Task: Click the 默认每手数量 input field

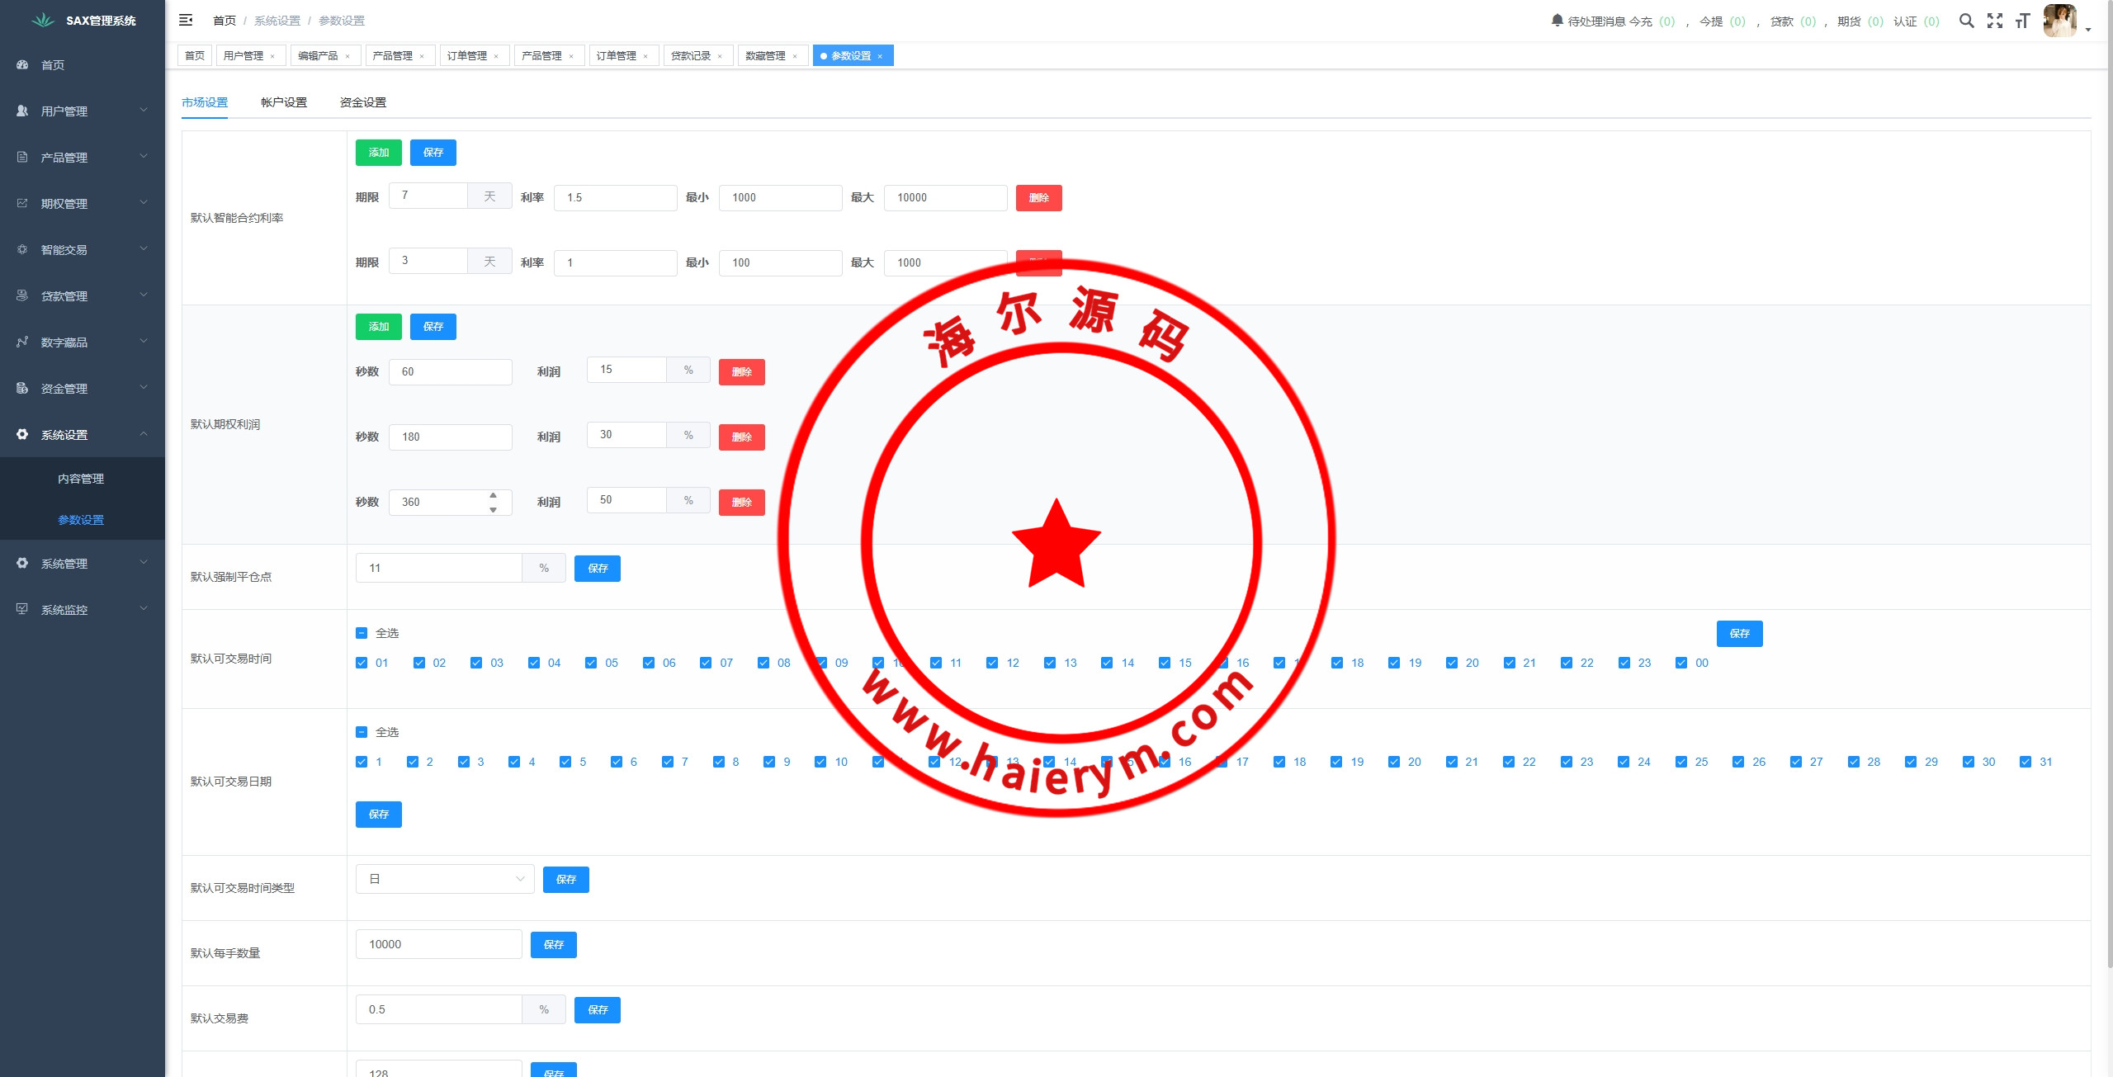Action: pos(438,944)
